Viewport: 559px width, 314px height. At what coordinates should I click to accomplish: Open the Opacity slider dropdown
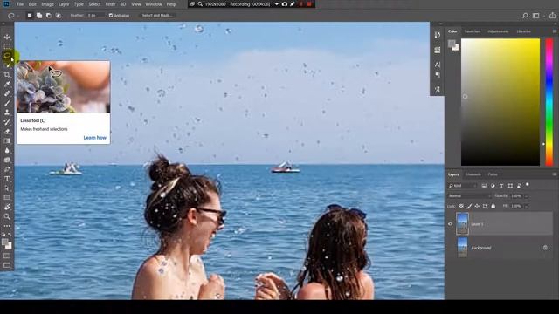pyautogui.click(x=526, y=195)
